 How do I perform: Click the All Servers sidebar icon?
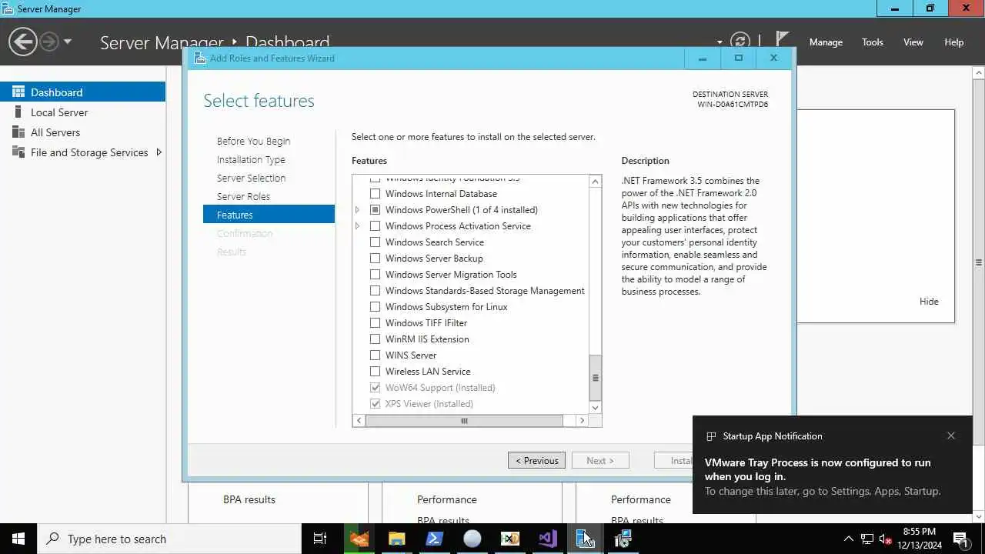[18, 132]
